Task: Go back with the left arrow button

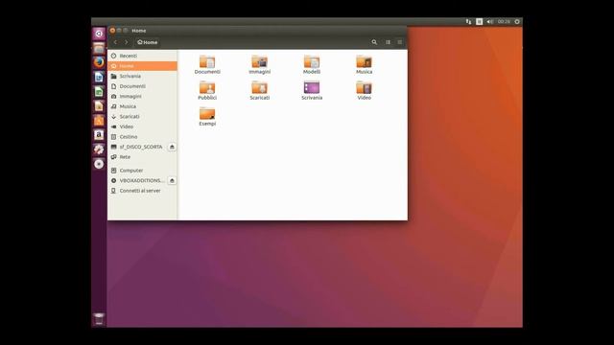Action: coord(115,42)
